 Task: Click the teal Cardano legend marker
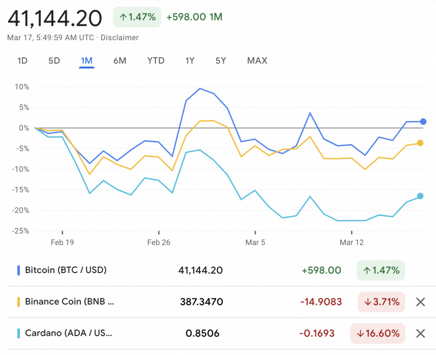pyautogui.click(x=18, y=333)
